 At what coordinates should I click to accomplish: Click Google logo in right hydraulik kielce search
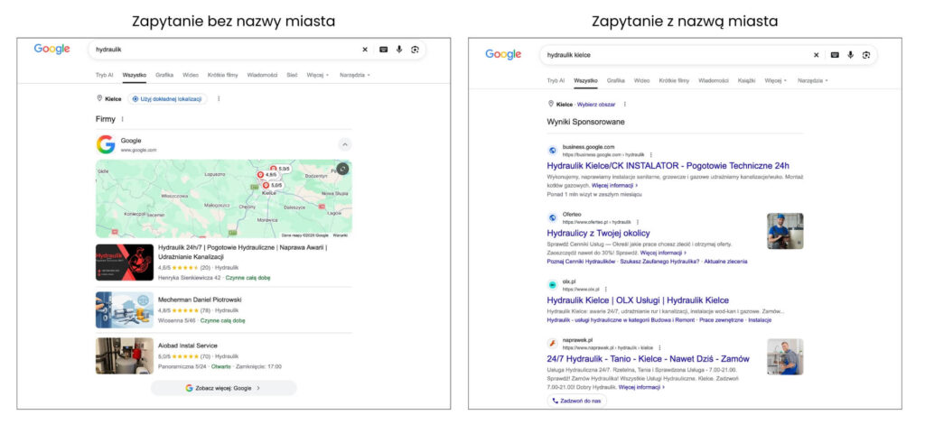pos(503,55)
